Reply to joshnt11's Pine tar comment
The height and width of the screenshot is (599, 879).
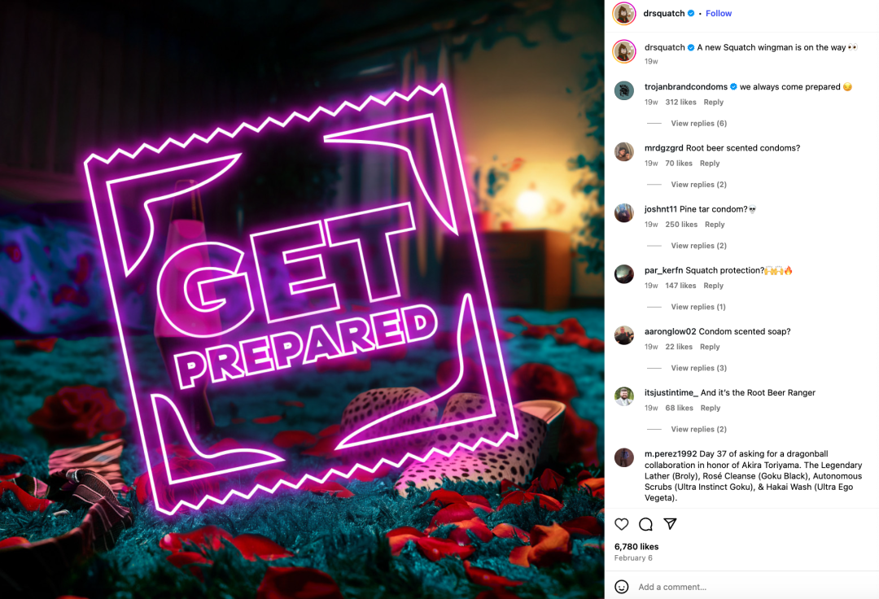(x=715, y=225)
